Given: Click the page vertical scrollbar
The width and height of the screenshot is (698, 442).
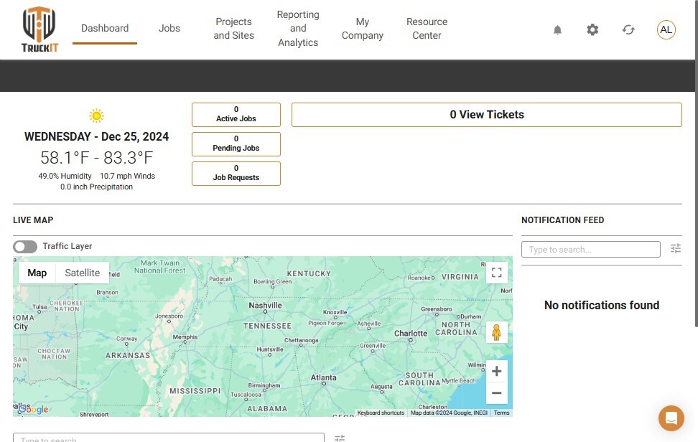Looking at the screenshot, I should 696,164.
